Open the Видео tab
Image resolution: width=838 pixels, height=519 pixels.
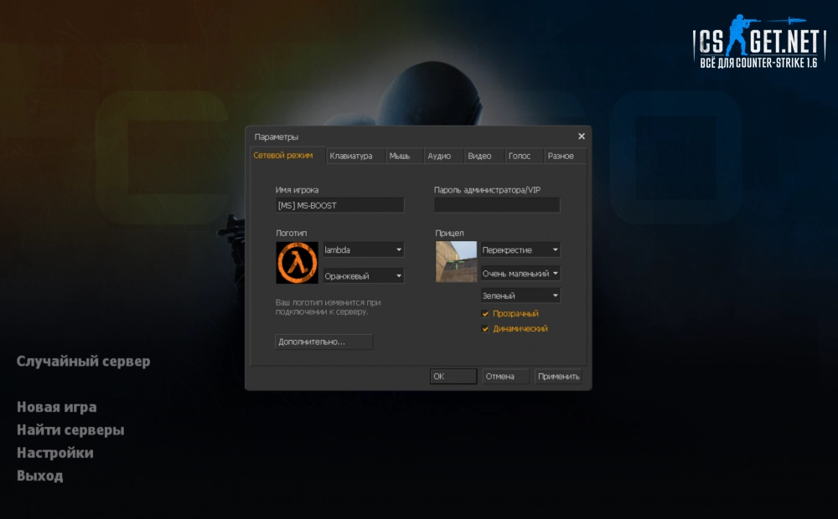[479, 157]
